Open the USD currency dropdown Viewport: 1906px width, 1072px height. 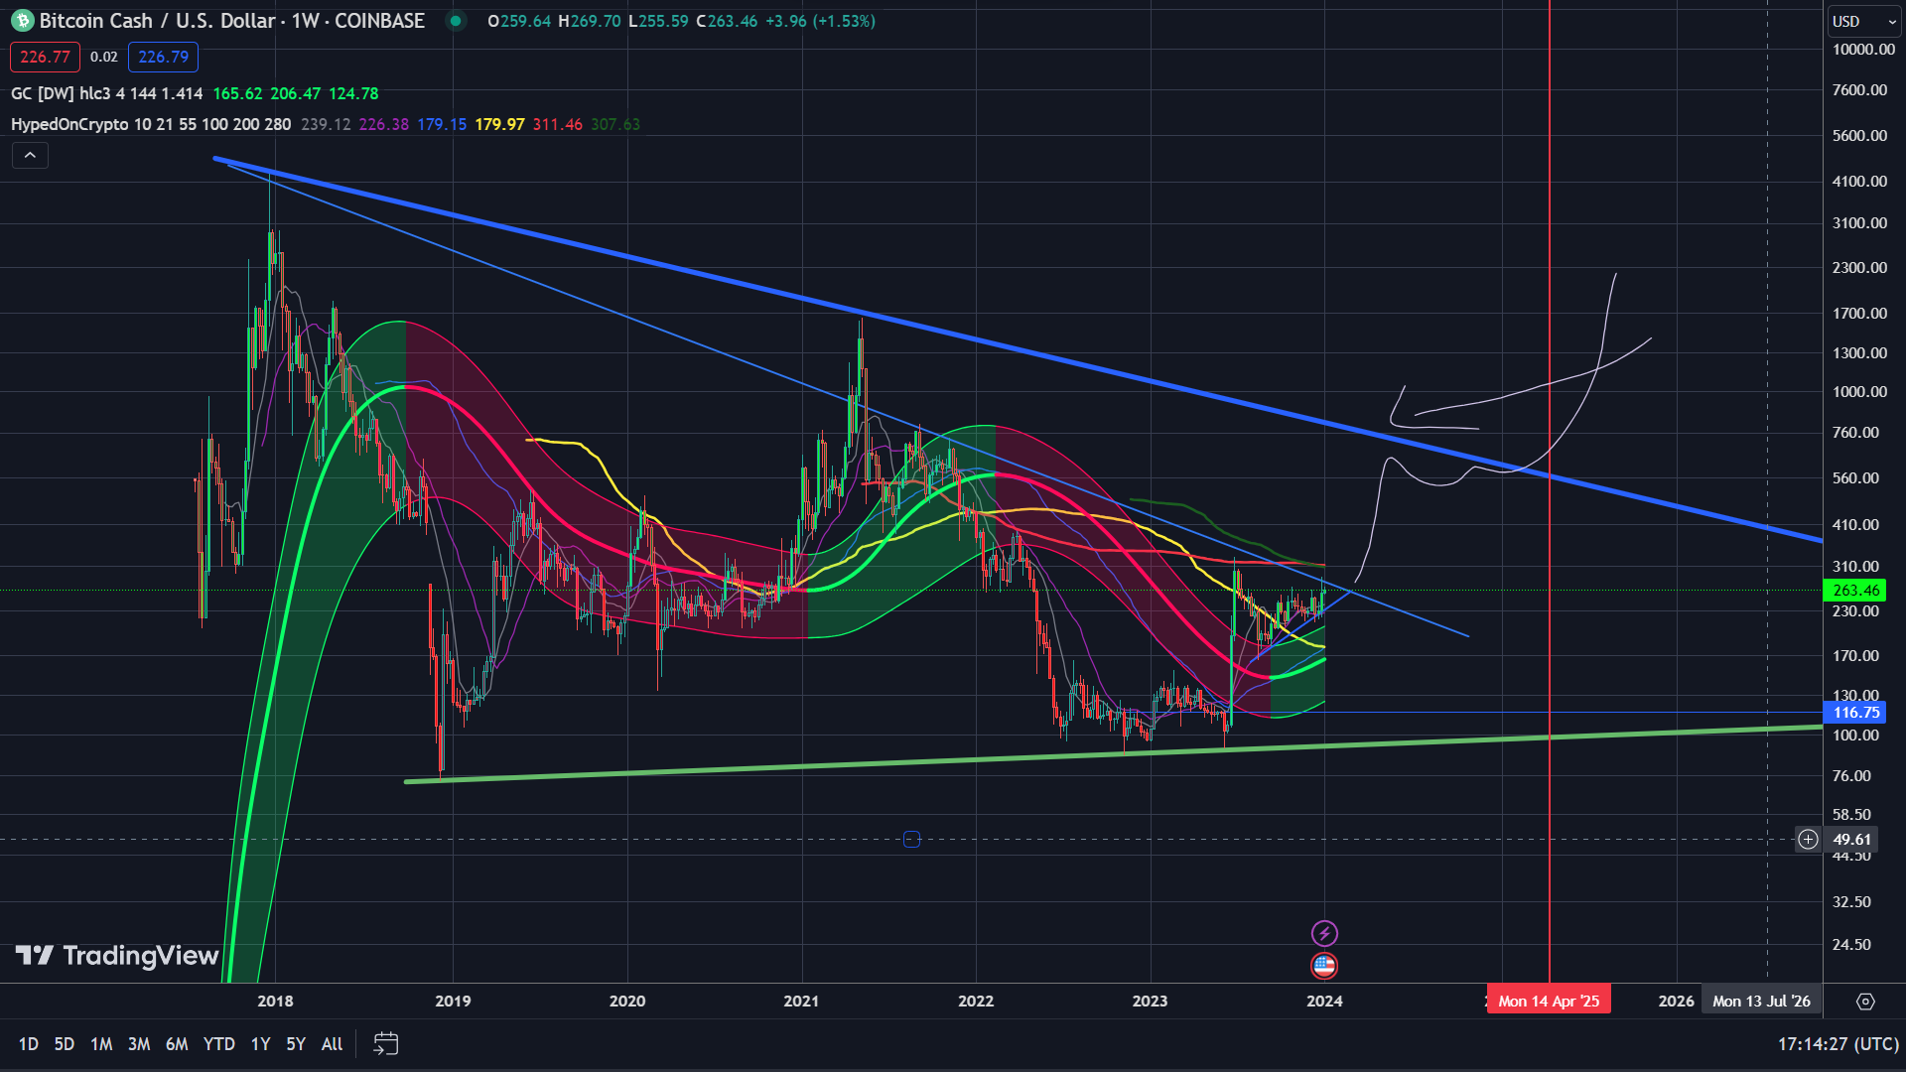1863,21
